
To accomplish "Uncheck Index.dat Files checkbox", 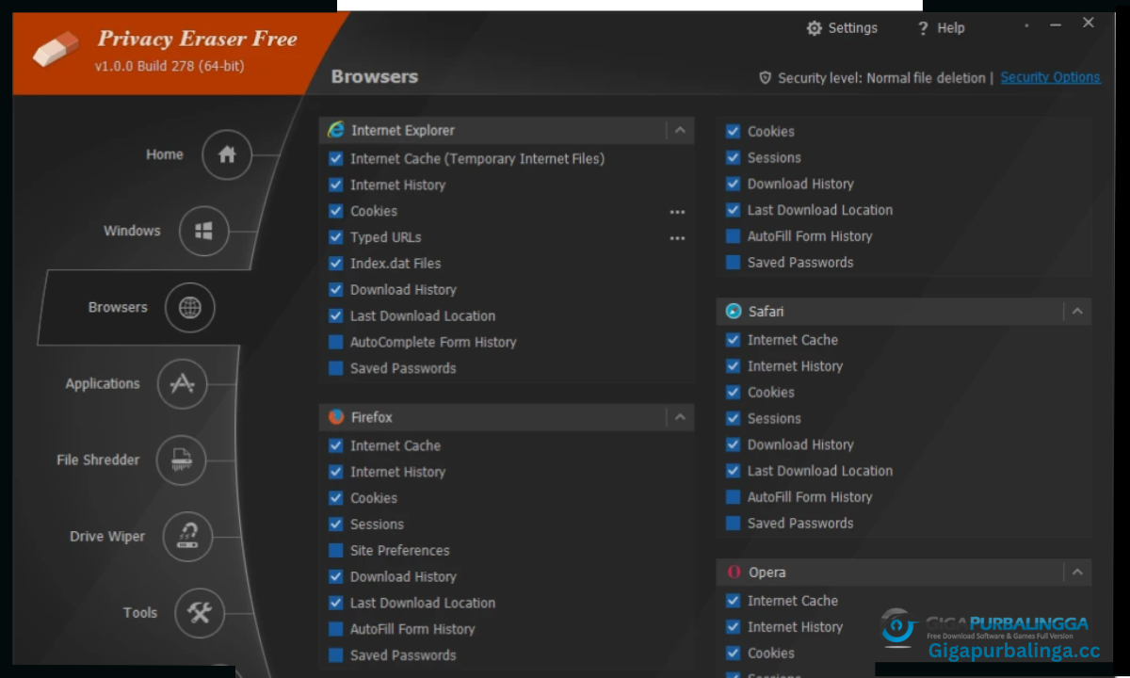I will tap(336, 264).
